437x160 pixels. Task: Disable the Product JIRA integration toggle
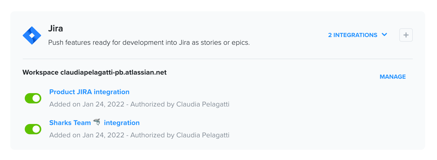click(33, 98)
